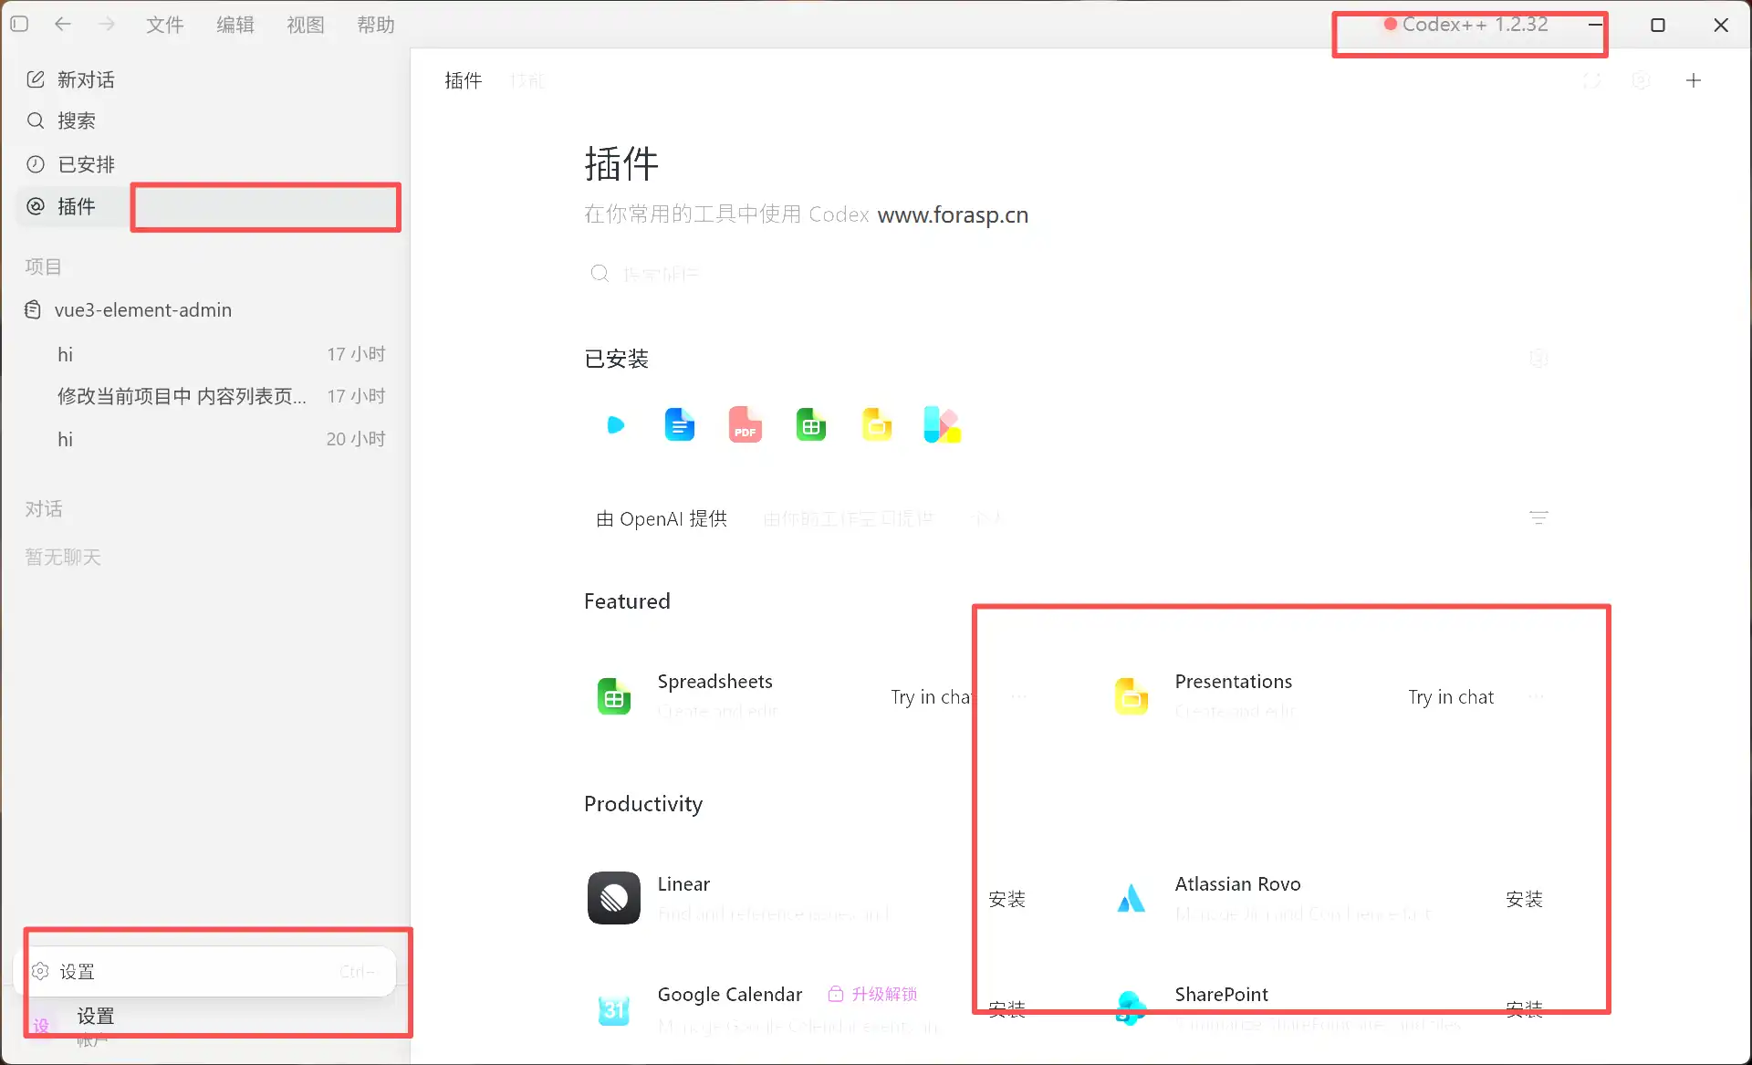Open the 编辑 menu
Screen dimensions: 1752x1065
coord(235,25)
